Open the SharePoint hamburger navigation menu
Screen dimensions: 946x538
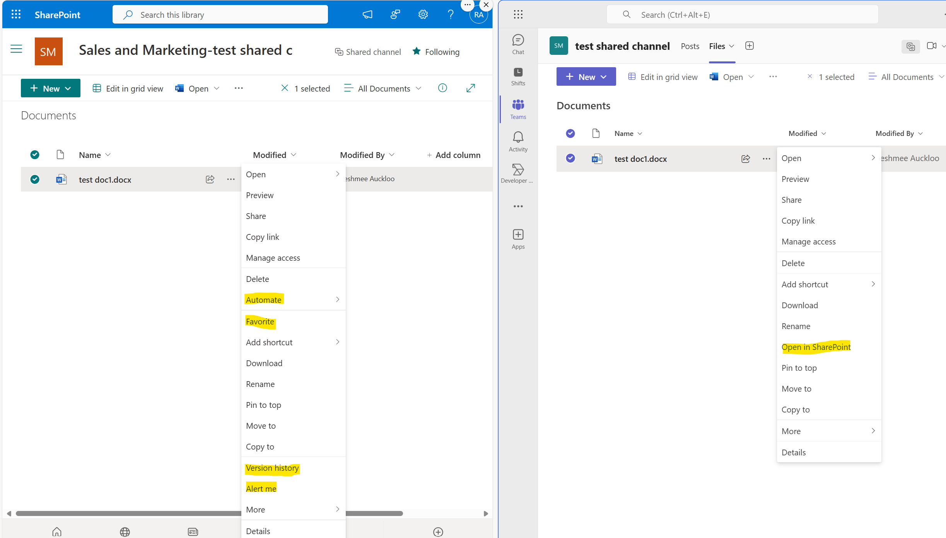coord(16,49)
